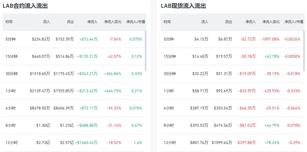
Task: Select 4小时 row label in 现货 table
Action: pyautogui.click(x=169, y=108)
